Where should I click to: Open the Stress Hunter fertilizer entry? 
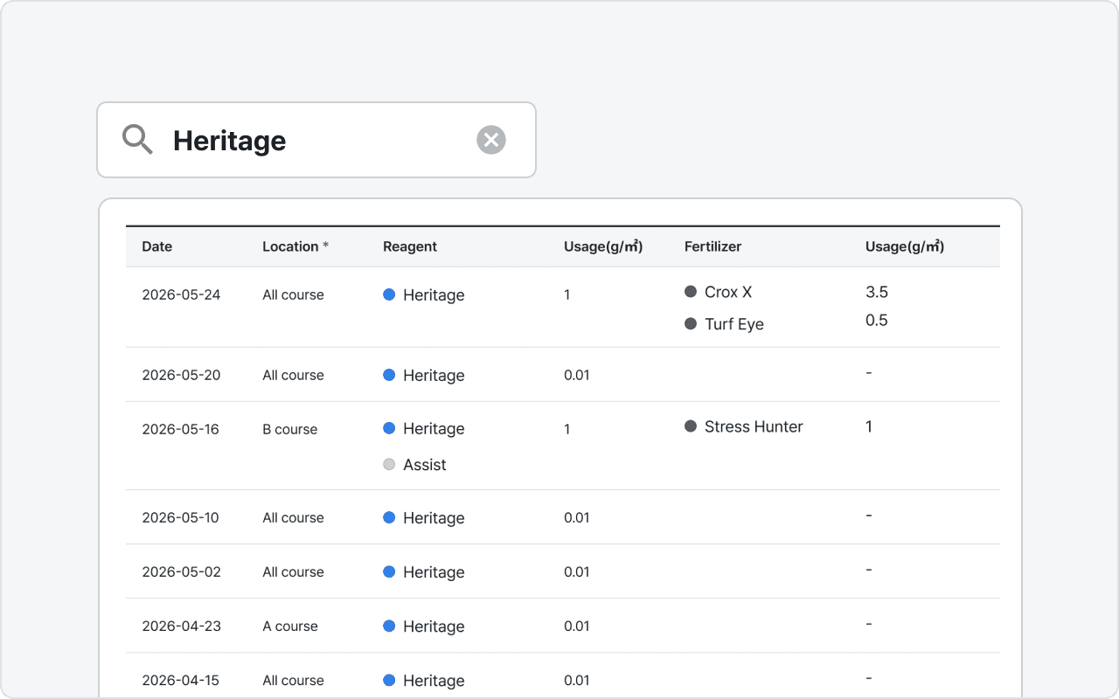(x=754, y=426)
